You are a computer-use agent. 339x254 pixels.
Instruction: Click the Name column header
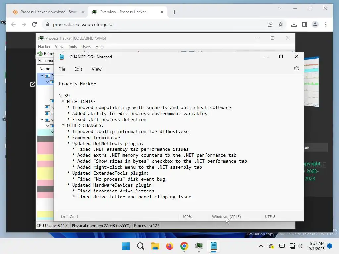click(45, 69)
